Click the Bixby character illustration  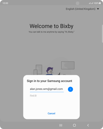pyautogui.click(x=50, y=71)
